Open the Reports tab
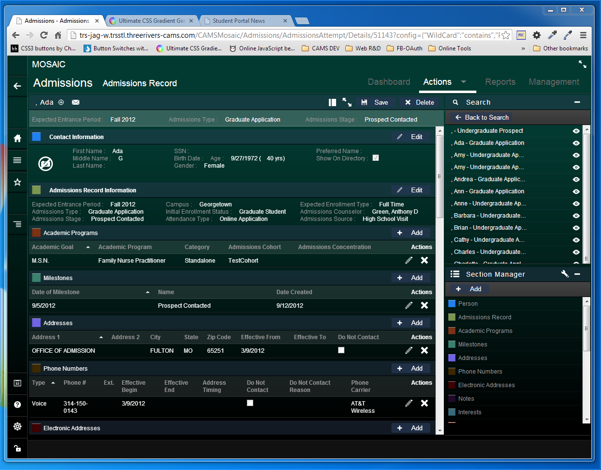Image resolution: width=601 pixels, height=470 pixels. pyautogui.click(x=500, y=82)
